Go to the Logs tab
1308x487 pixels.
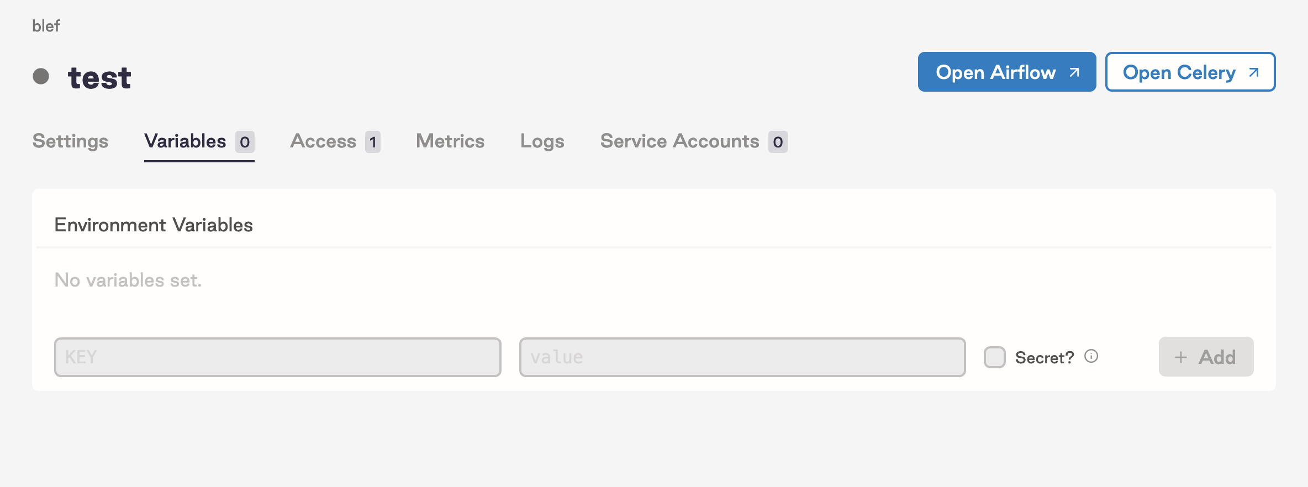(x=542, y=141)
